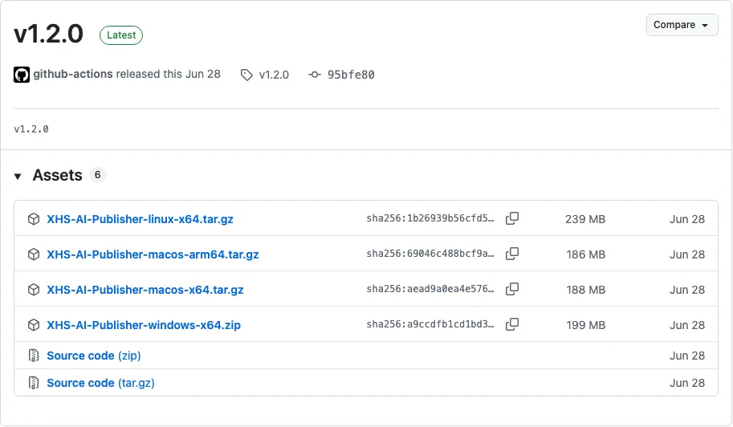733x427 pixels.
Task: Copy sha256 of windows-x64 asset
Action: click(x=512, y=324)
